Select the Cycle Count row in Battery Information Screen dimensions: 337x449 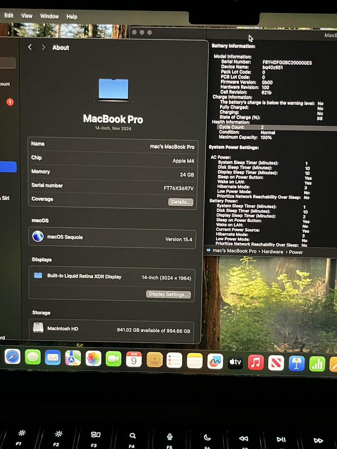click(277, 128)
